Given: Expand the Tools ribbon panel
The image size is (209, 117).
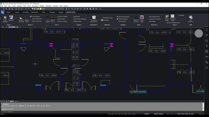Looking at the screenshot, I should (175, 25).
